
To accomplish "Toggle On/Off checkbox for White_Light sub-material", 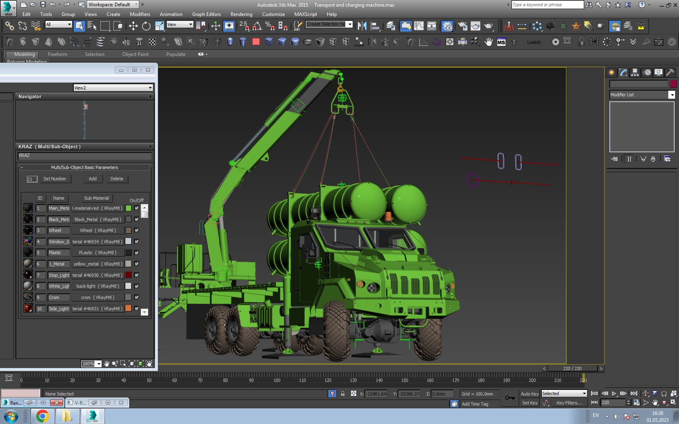I will click(136, 286).
